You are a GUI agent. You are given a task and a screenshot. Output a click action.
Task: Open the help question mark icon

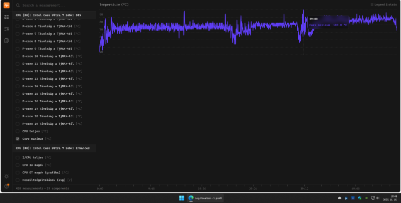point(7,186)
